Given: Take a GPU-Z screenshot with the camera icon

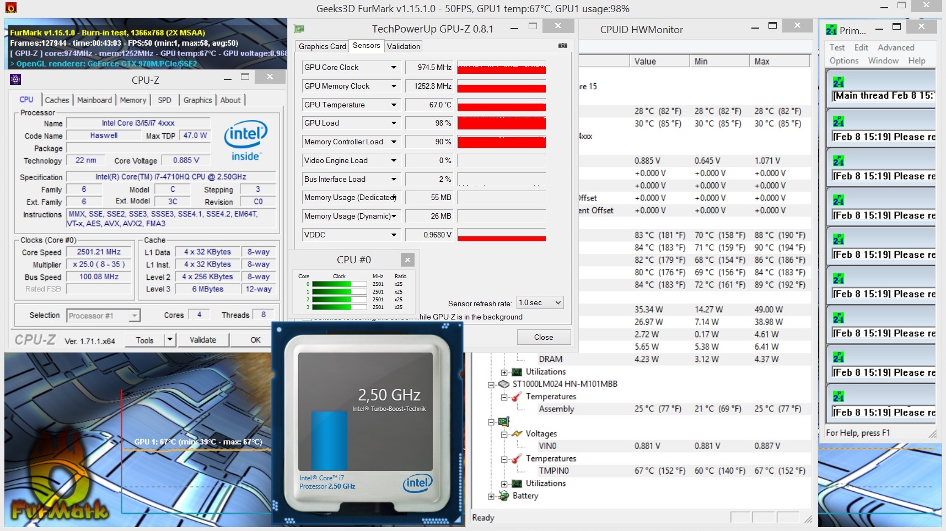Looking at the screenshot, I should [563, 46].
